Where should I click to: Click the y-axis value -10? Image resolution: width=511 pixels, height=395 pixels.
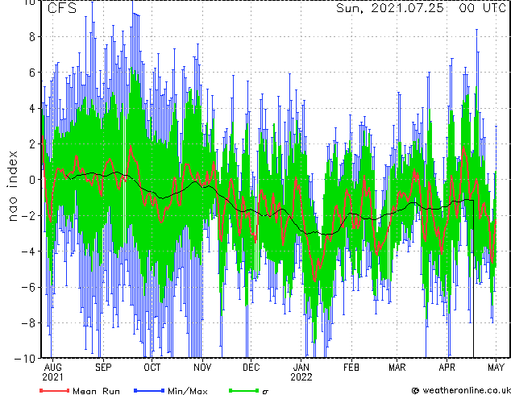click(25, 359)
